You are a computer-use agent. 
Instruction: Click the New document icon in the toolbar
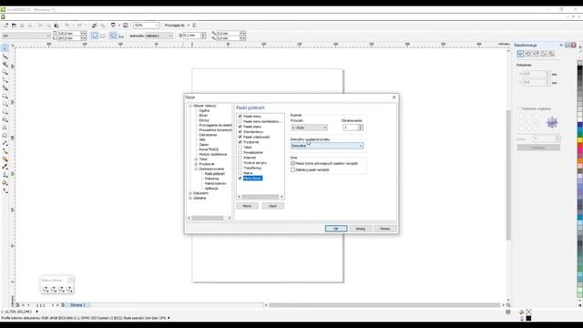pos(5,26)
